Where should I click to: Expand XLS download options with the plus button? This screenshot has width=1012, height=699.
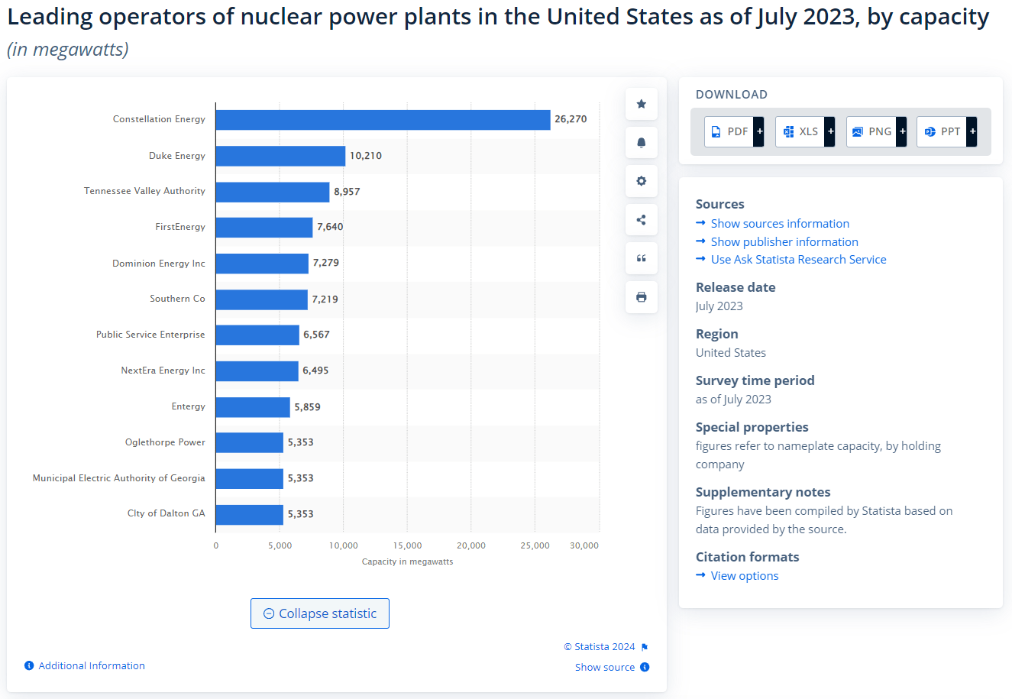pyautogui.click(x=830, y=131)
